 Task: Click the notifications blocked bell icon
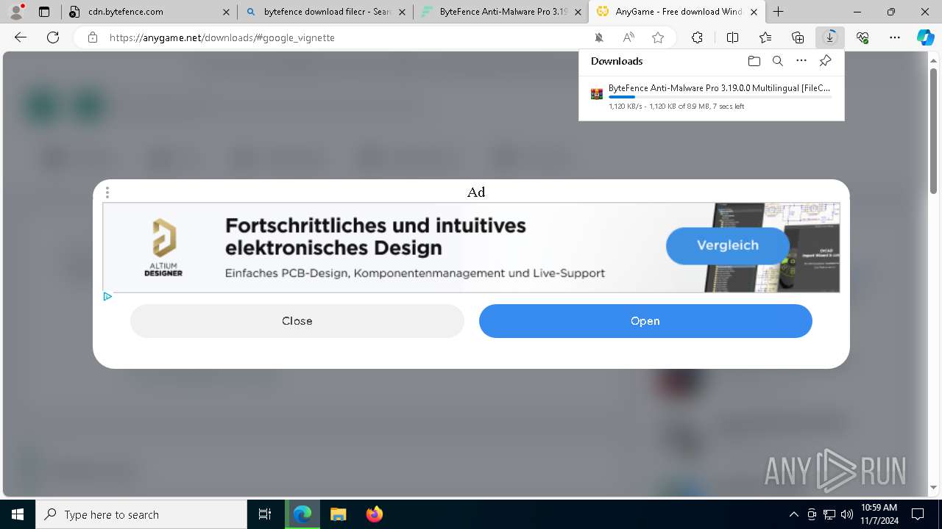[599, 37]
